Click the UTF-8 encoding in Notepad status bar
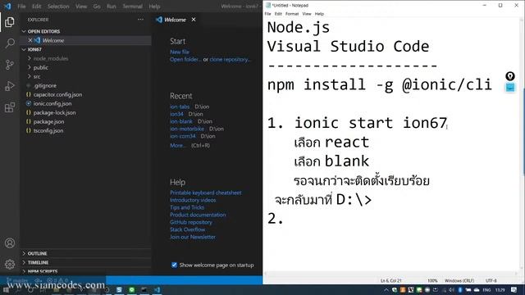The image size is (525, 295). tap(491, 280)
